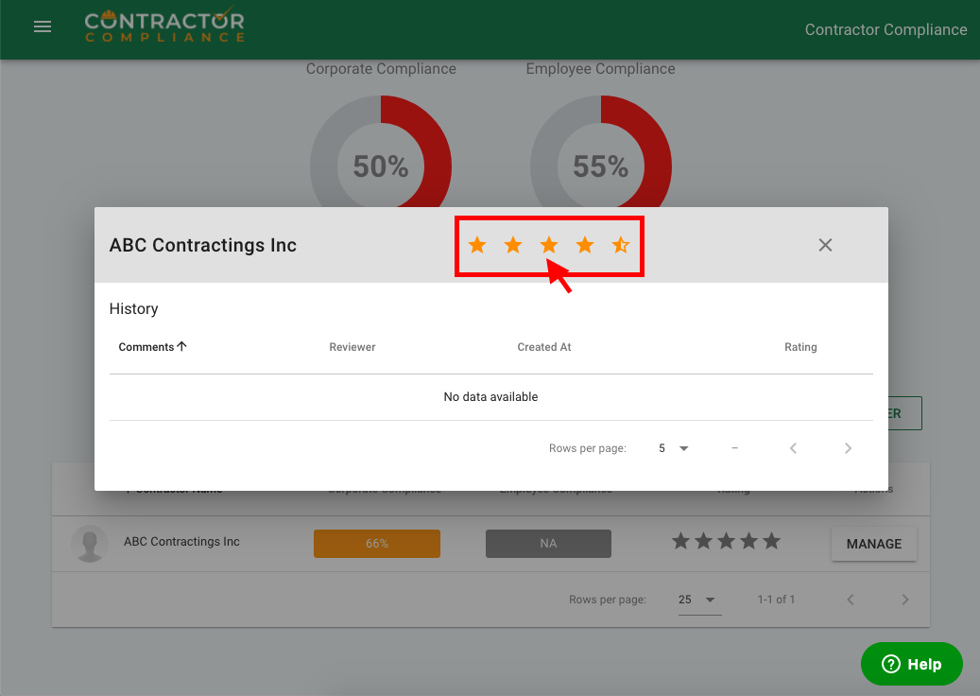Open dialog rows per page dropdown showing 5

[x=674, y=448]
